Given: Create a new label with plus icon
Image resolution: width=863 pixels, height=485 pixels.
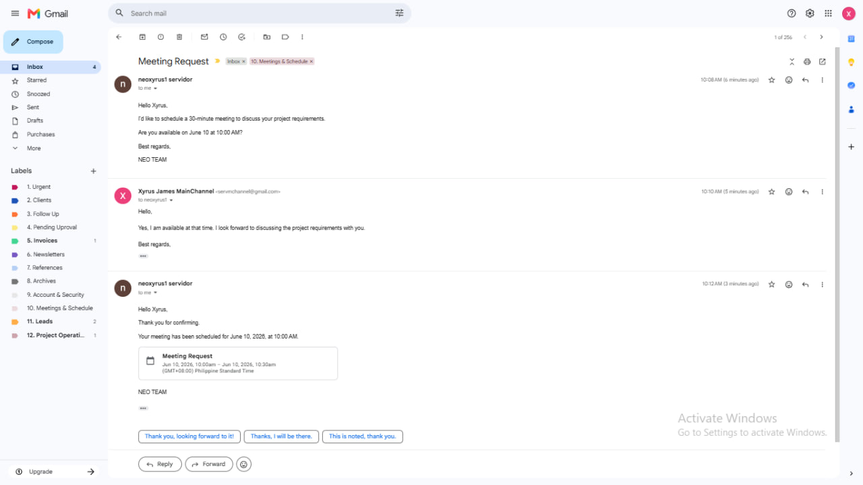Looking at the screenshot, I should (x=94, y=171).
